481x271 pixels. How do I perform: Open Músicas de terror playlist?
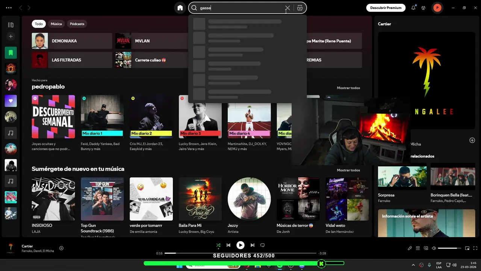pos(298,199)
